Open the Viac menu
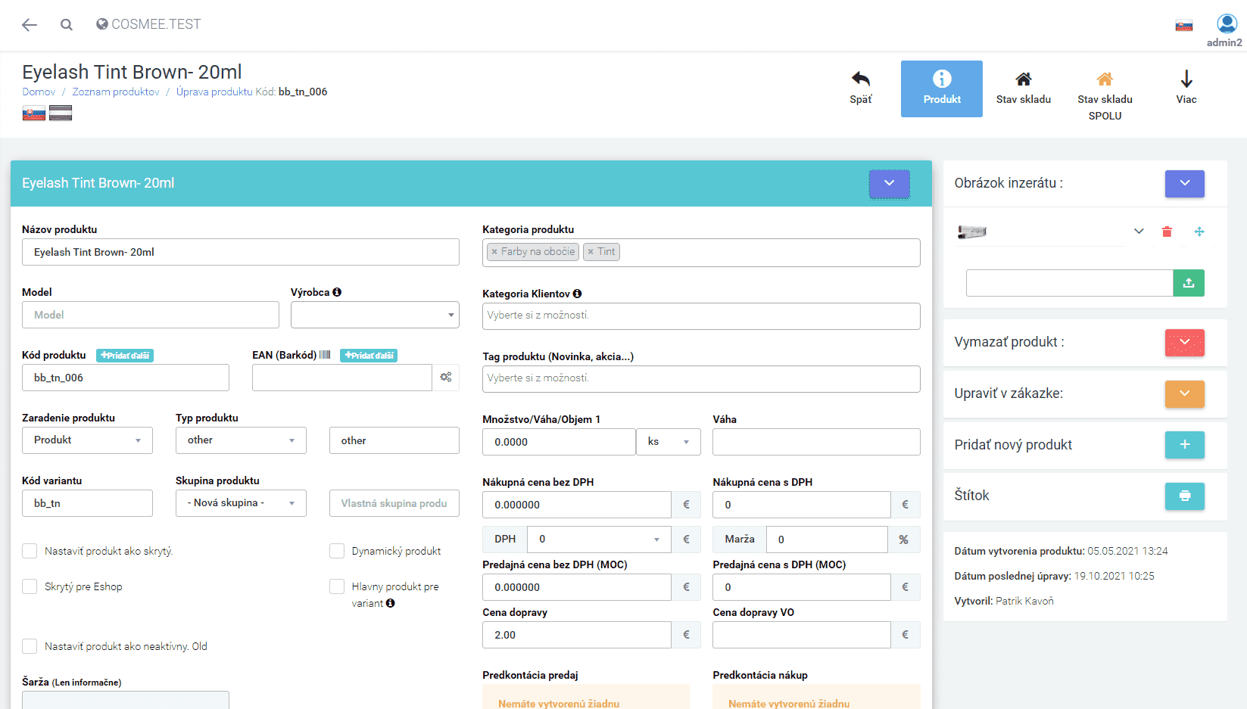Screen dimensions: 1247x709 pos(1186,88)
